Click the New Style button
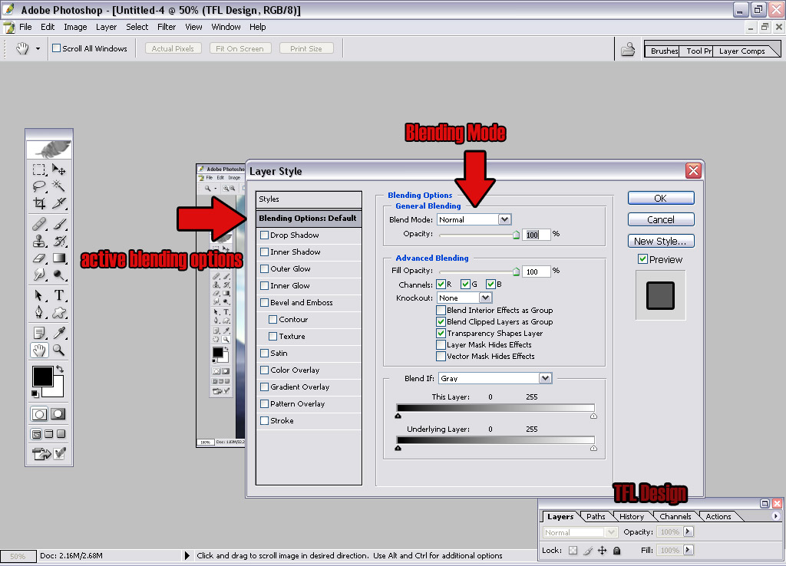This screenshot has height=566, width=786. pyautogui.click(x=661, y=242)
